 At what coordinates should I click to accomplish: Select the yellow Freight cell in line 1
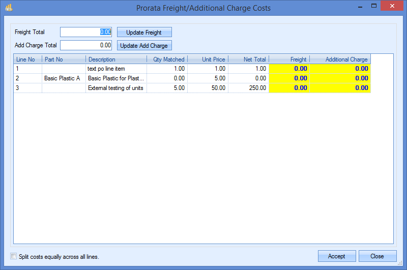[x=289, y=68]
